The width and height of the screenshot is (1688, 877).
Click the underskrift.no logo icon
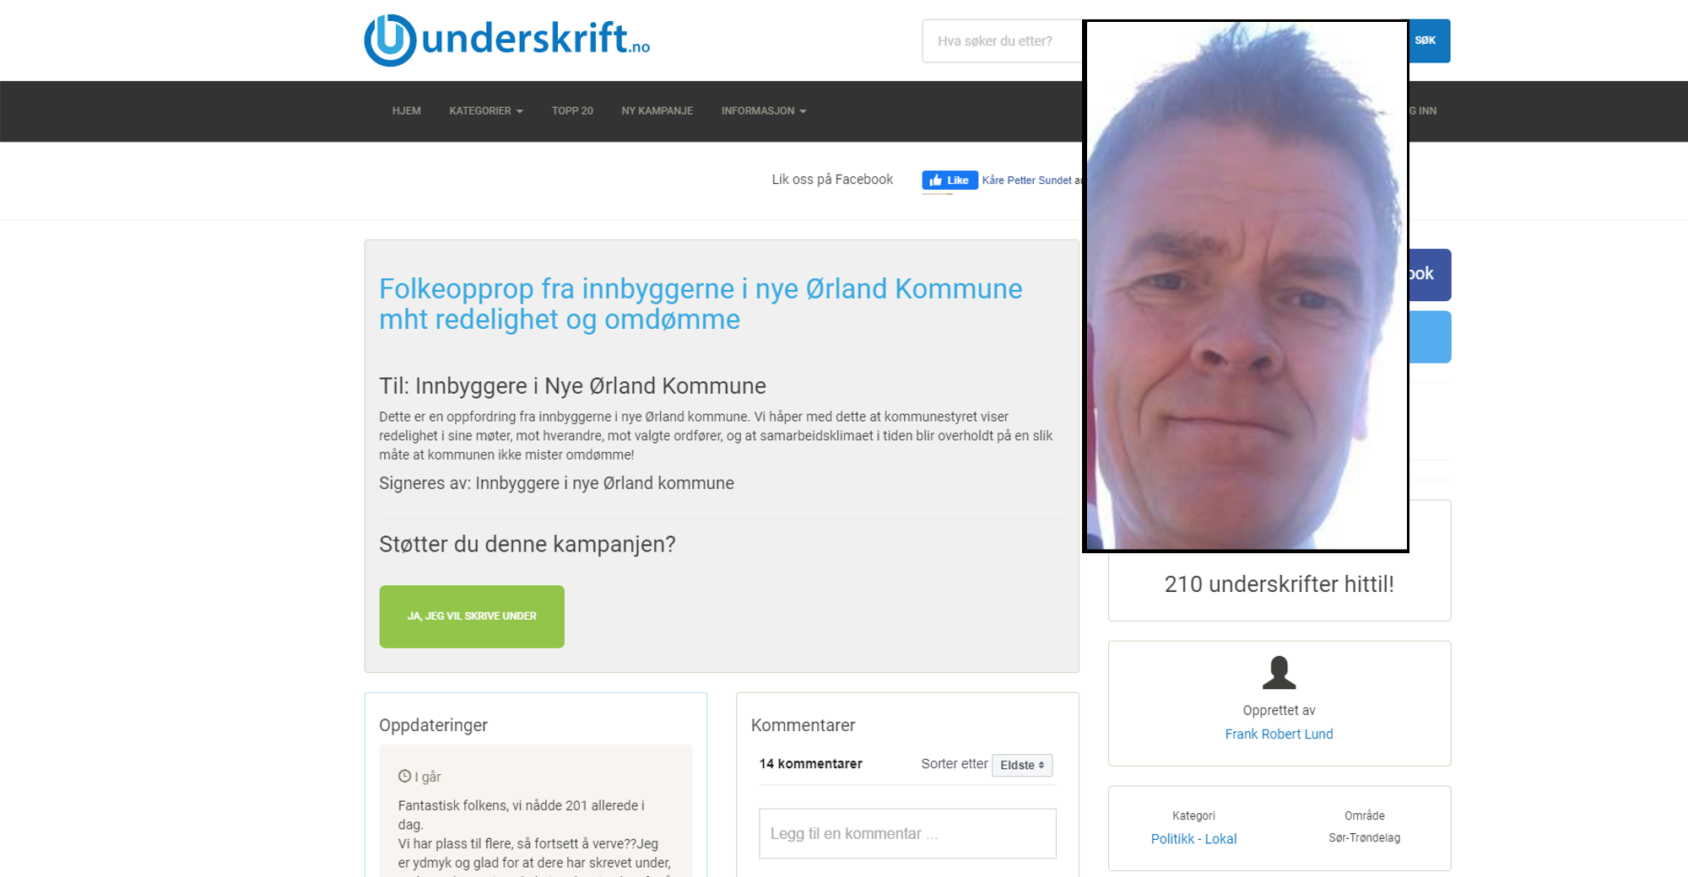pyautogui.click(x=389, y=40)
